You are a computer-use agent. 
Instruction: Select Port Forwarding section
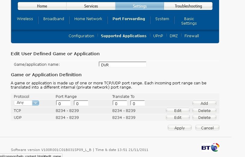click(129, 19)
